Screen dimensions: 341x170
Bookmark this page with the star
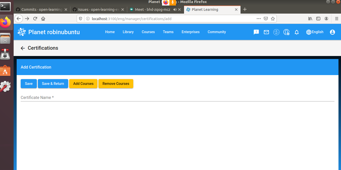(273, 18)
